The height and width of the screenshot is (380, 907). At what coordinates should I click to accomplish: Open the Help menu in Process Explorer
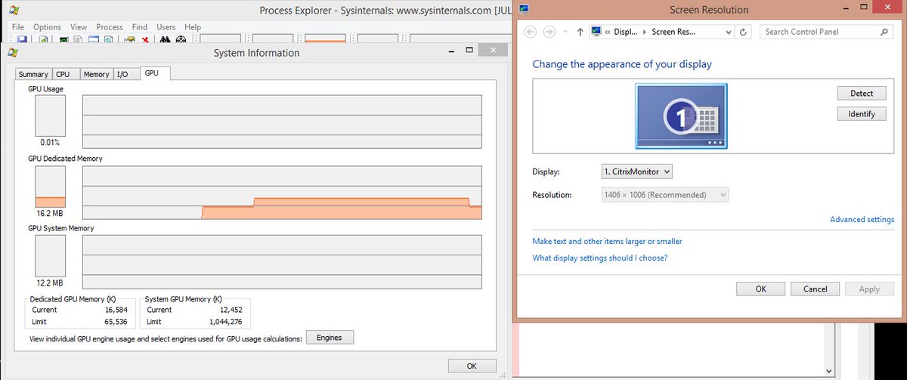coord(193,26)
